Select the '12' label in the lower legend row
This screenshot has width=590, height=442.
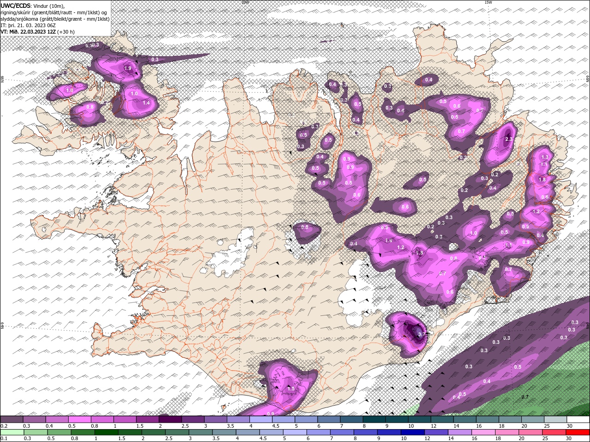click(428, 439)
